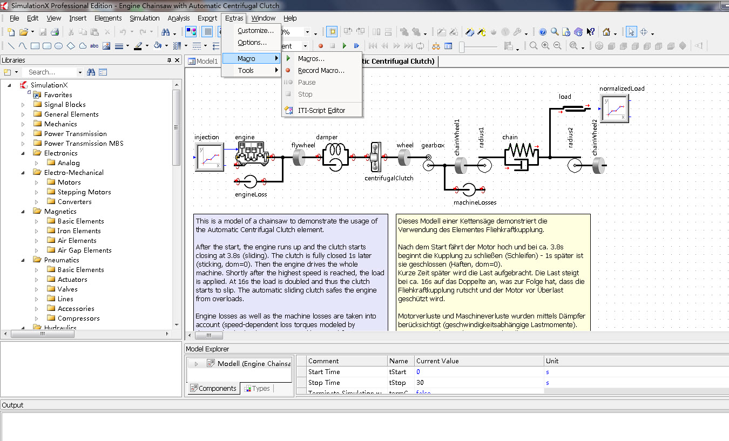The width and height of the screenshot is (729, 441).
Task: Click the magnifier zoom icon
Action: point(534,46)
